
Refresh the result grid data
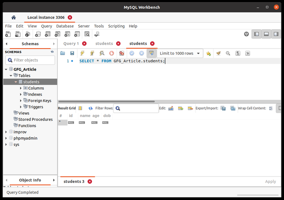coord(90,108)
